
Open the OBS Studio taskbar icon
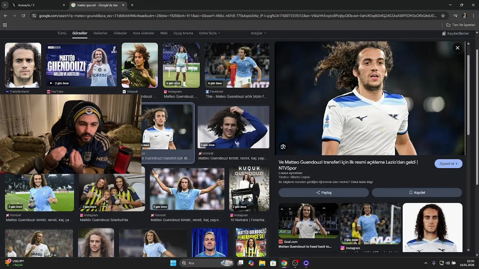click(x=295, y=263)
